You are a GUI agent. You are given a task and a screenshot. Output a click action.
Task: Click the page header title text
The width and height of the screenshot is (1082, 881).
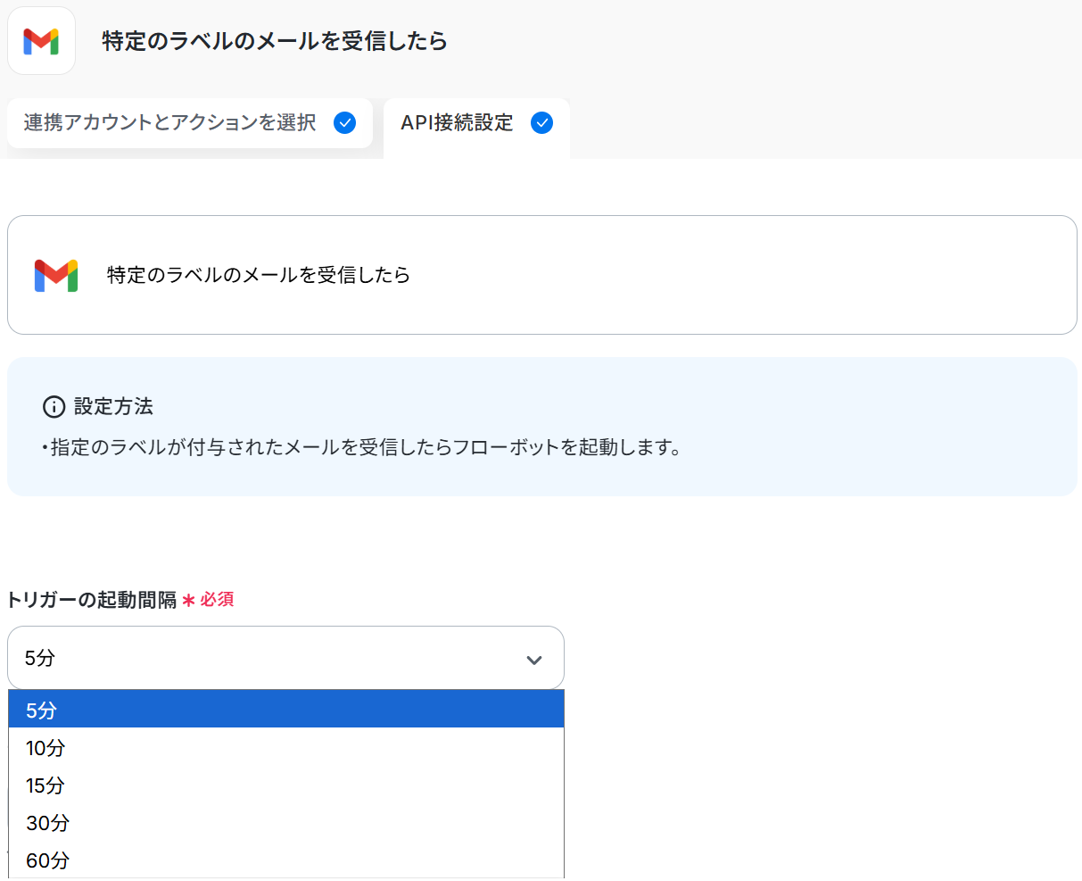click(274, 41)
